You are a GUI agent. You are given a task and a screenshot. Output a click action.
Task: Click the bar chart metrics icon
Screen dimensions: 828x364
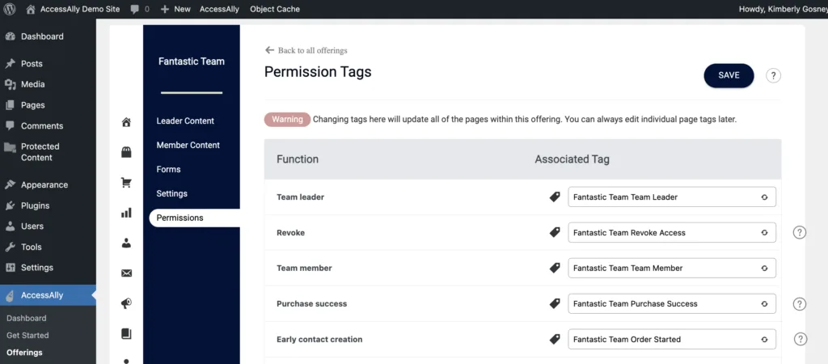click(126, 213)
